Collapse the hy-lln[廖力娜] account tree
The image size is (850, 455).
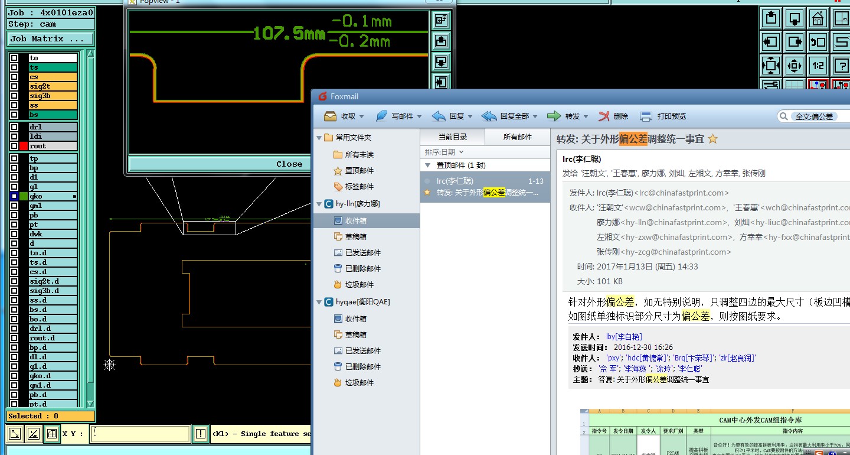[319, 204]
